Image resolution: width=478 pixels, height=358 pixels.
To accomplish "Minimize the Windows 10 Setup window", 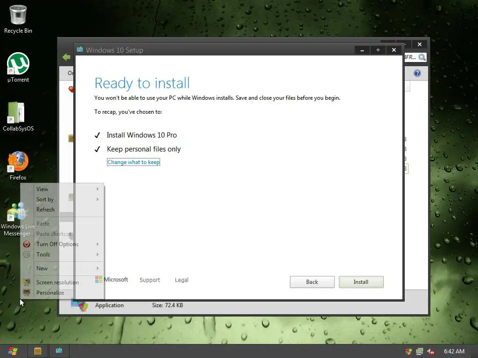I will click(362, 50).
